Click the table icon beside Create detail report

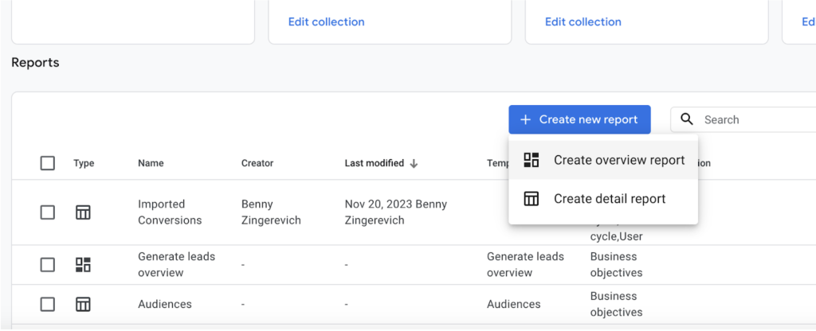532,199
